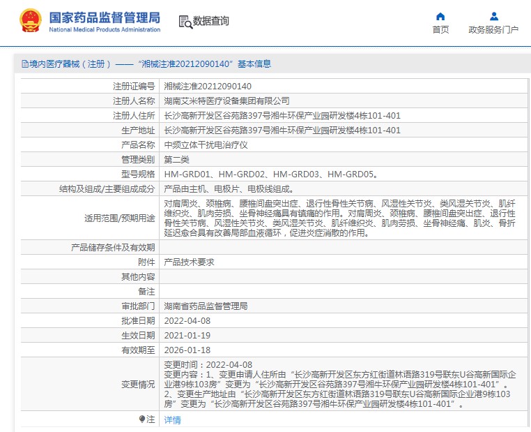531x432 pixels.
Task: Click product name 中频立体干扰电治疗仪
Action: (x=206, y=145)
